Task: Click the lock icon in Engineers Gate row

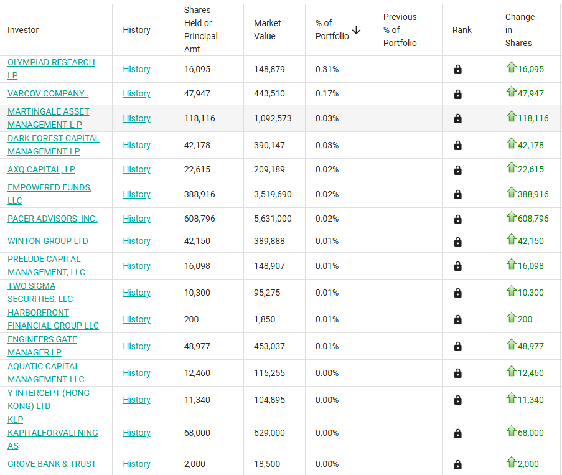Action: click(x=457, y=347)
